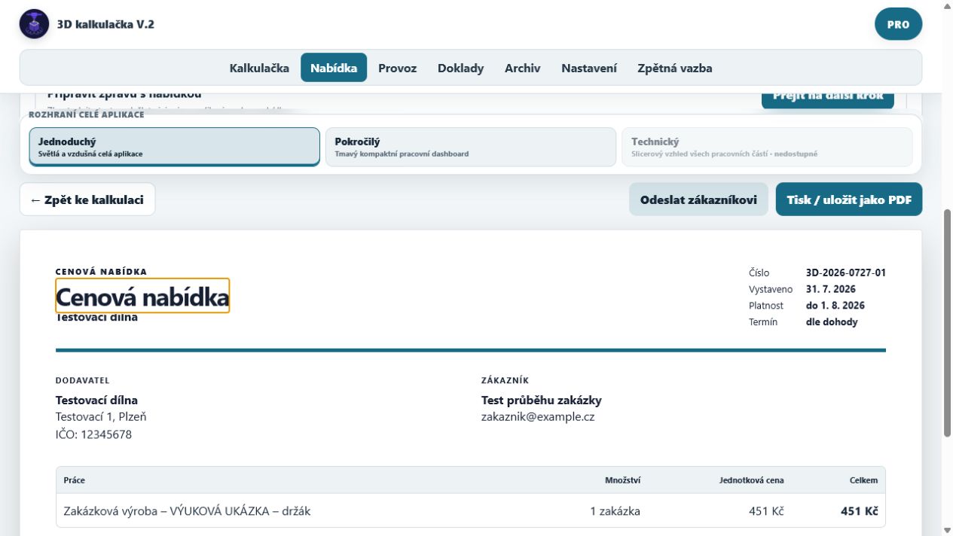Switch to the Pokročilý interface mode

[470, 147]
